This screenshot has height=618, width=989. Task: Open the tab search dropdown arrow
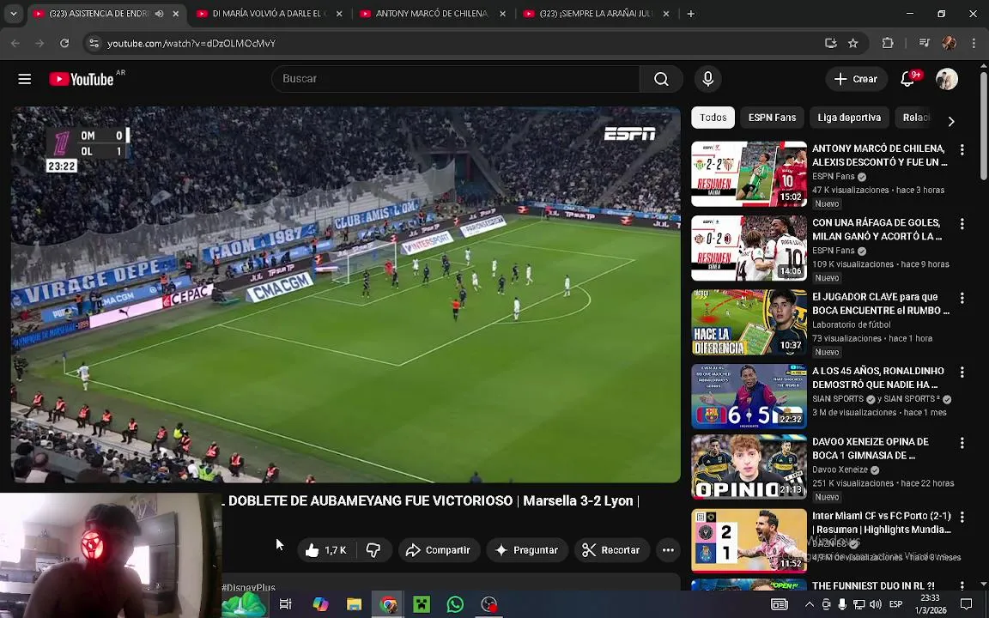click(x=13, y=14)
